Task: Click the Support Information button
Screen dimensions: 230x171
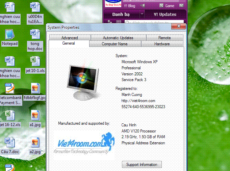Action: coord(142,165)
